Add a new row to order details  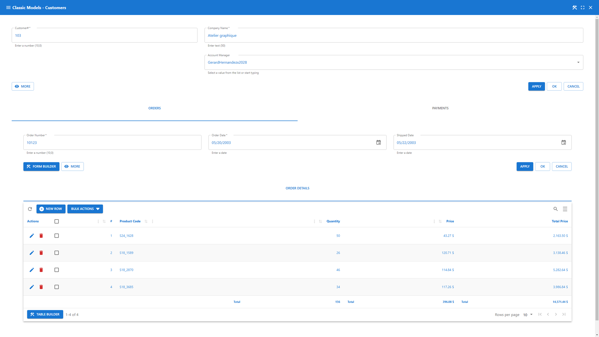click(51, 209)
